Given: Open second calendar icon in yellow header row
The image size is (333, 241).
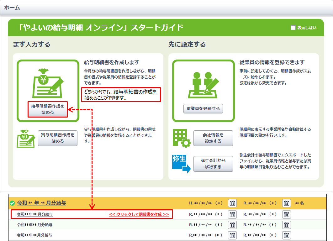Looking at the screenshot, I should coord(287,203).
